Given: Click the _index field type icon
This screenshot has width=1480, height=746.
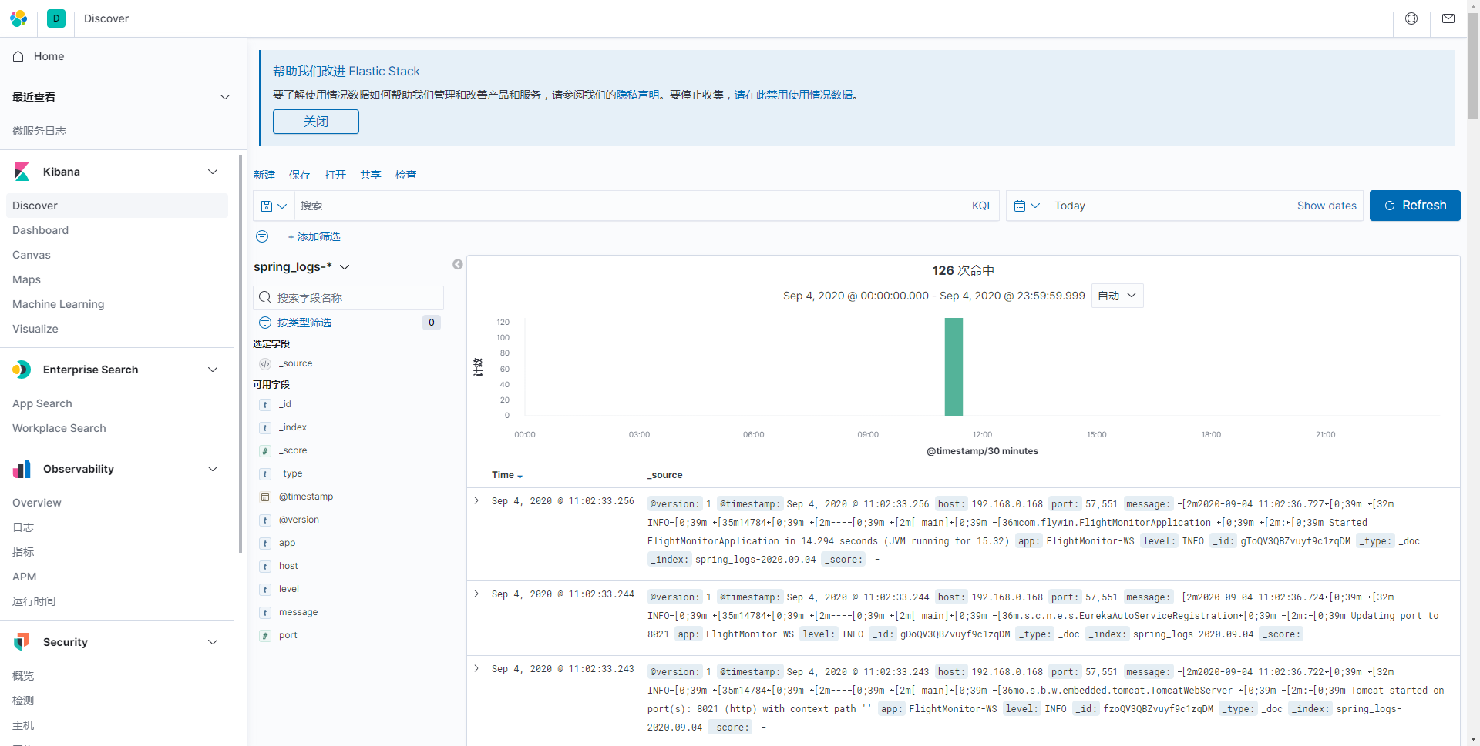Looking at the screenshot, I should 265,428.
